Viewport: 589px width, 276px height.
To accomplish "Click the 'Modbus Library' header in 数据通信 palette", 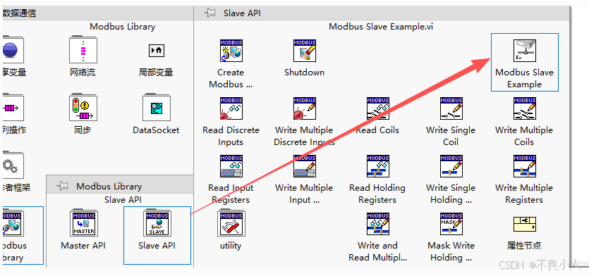I will point(123,27).
